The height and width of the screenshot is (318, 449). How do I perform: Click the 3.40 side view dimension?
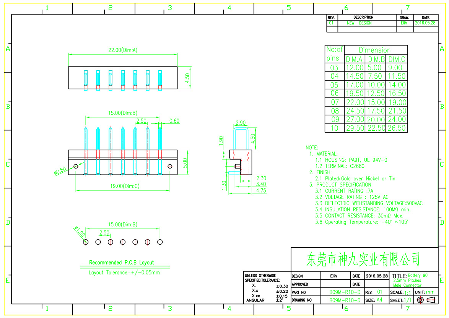(x=261, y=184)
